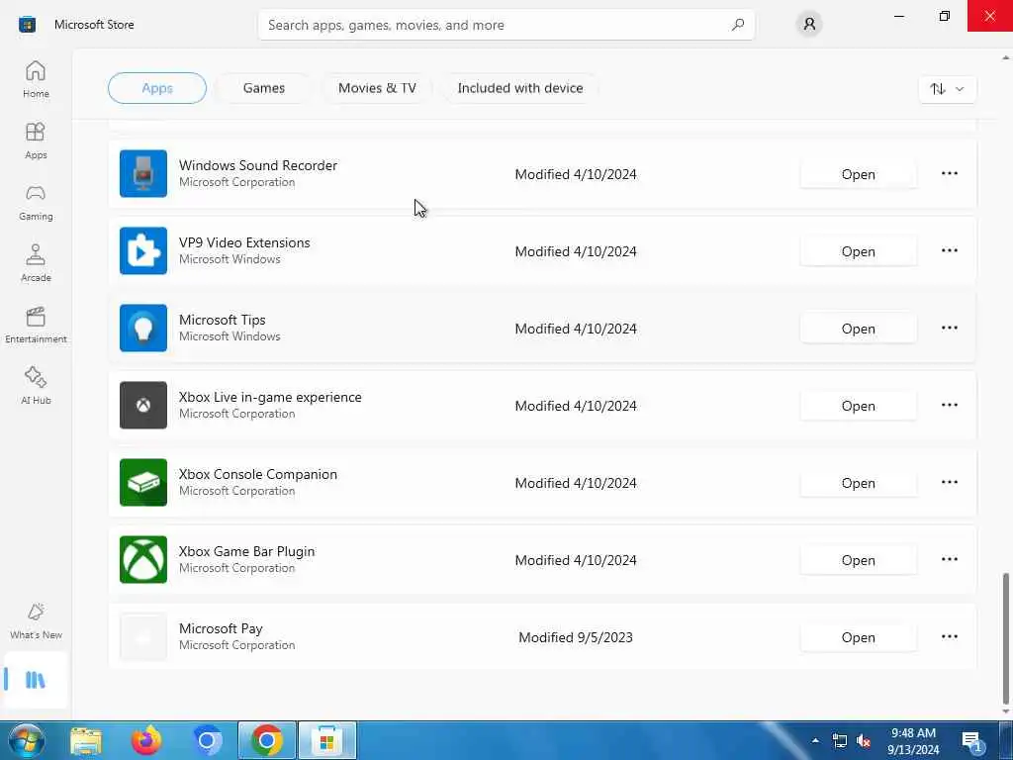Open Xbox Game Bar Plugin via Open button
Viewport: 1013px width, 760px height.
point(858,560)
